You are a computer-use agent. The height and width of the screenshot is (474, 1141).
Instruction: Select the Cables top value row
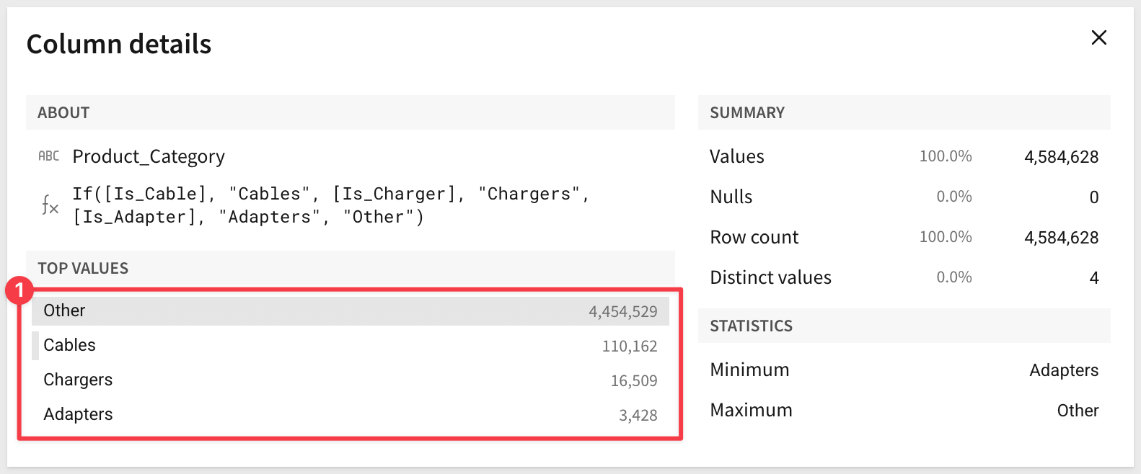[350, 346]
